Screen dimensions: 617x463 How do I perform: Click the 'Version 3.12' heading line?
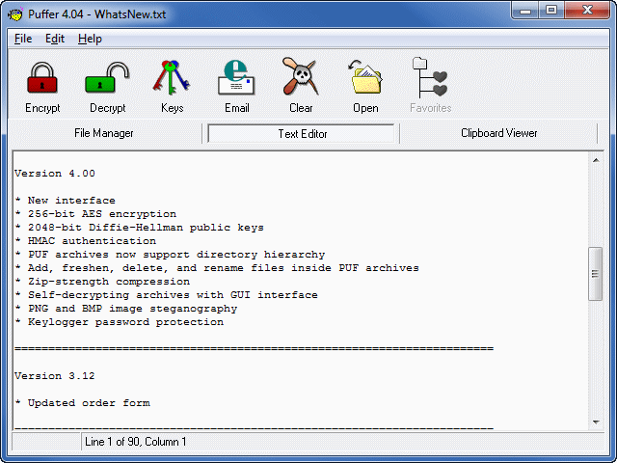(x=55, y=375)
